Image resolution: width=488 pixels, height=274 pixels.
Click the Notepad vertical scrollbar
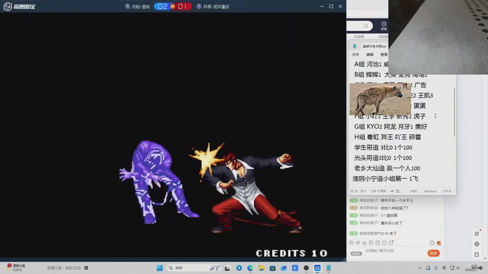454,112
